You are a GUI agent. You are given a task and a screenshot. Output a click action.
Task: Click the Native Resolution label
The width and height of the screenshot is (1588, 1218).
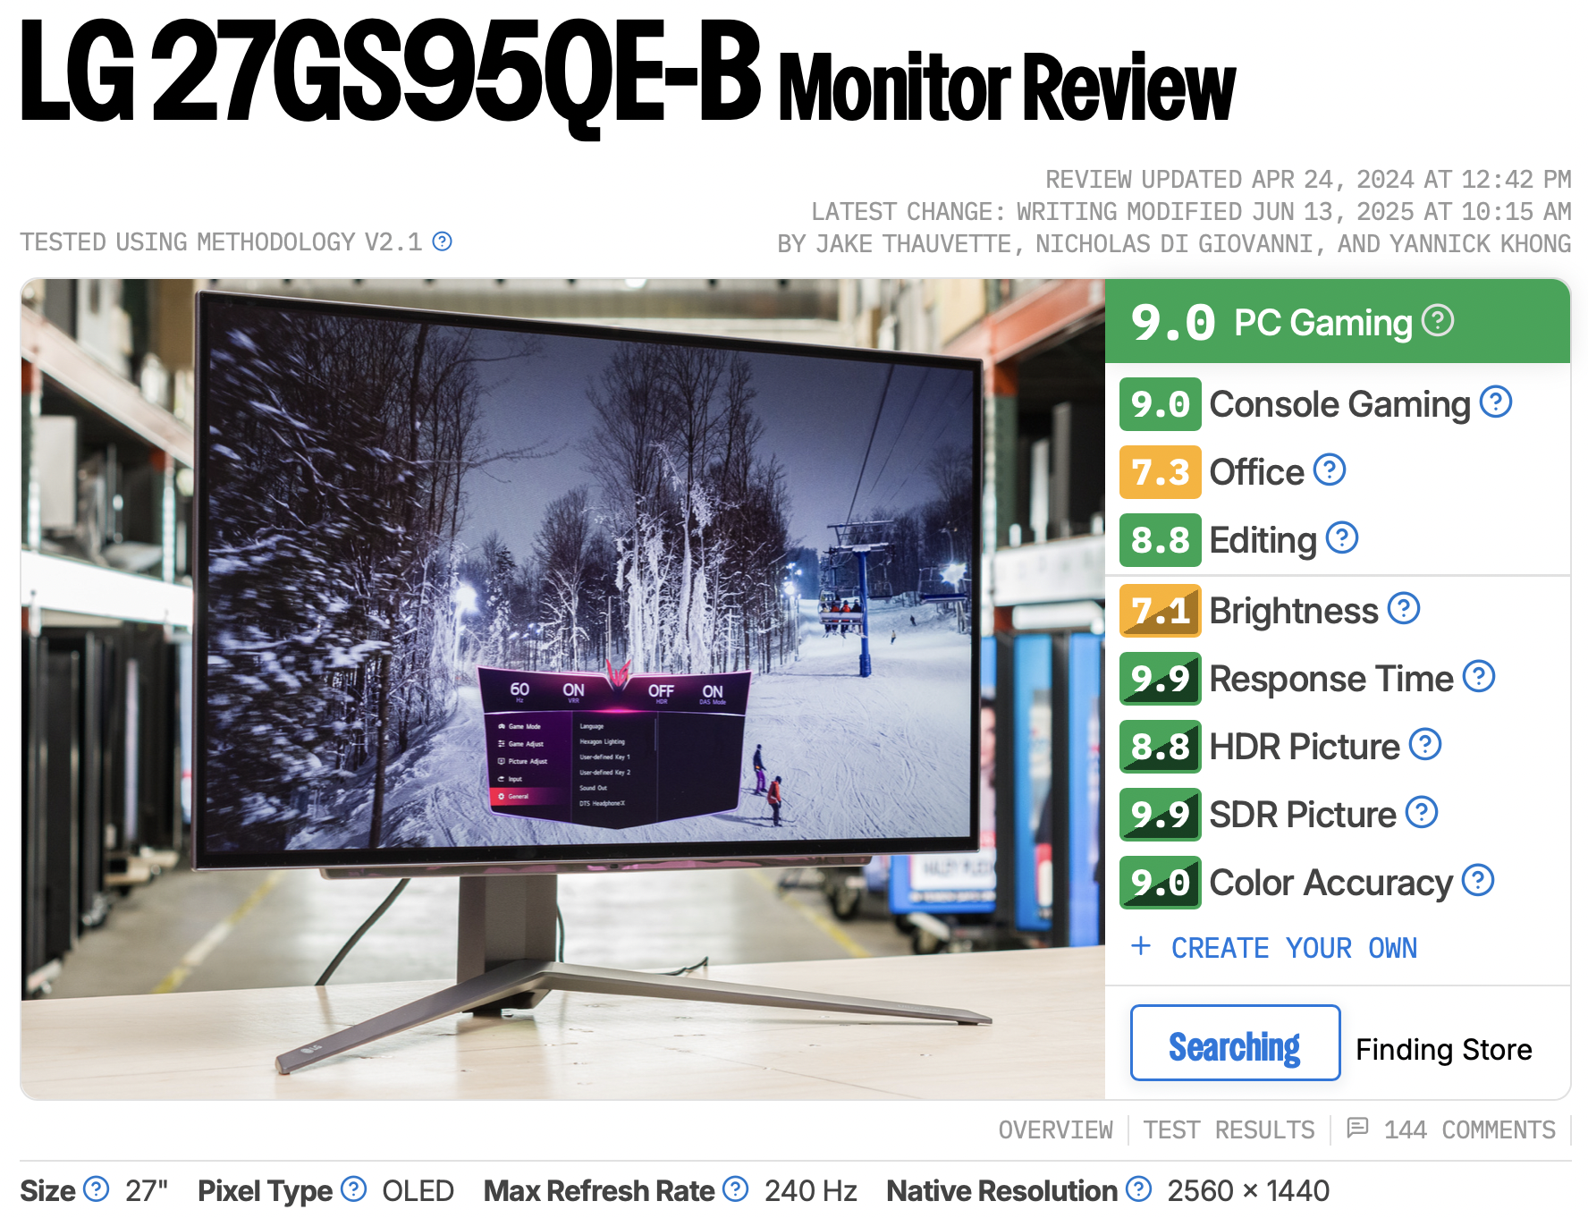[x=1001, y=1191]
